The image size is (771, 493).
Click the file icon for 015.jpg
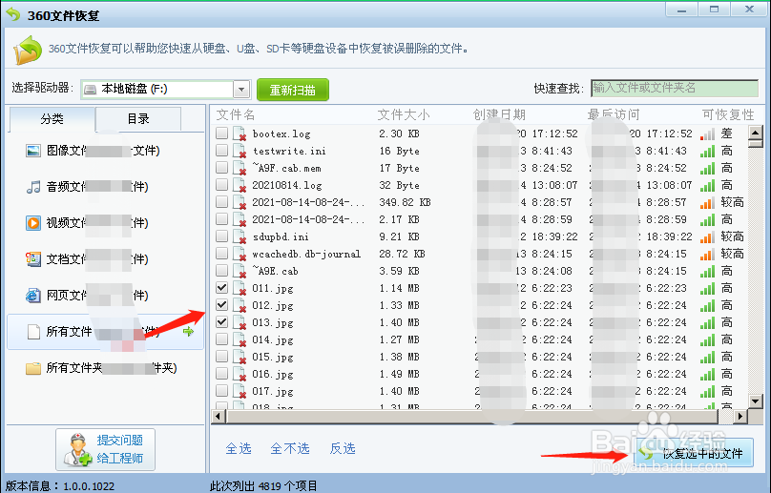tap(240, 357)
